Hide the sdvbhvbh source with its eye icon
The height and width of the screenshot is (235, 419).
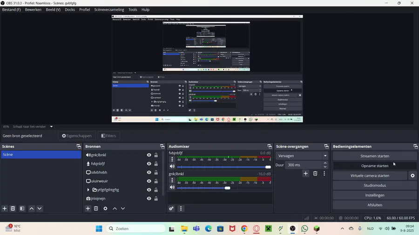(149, 172)
